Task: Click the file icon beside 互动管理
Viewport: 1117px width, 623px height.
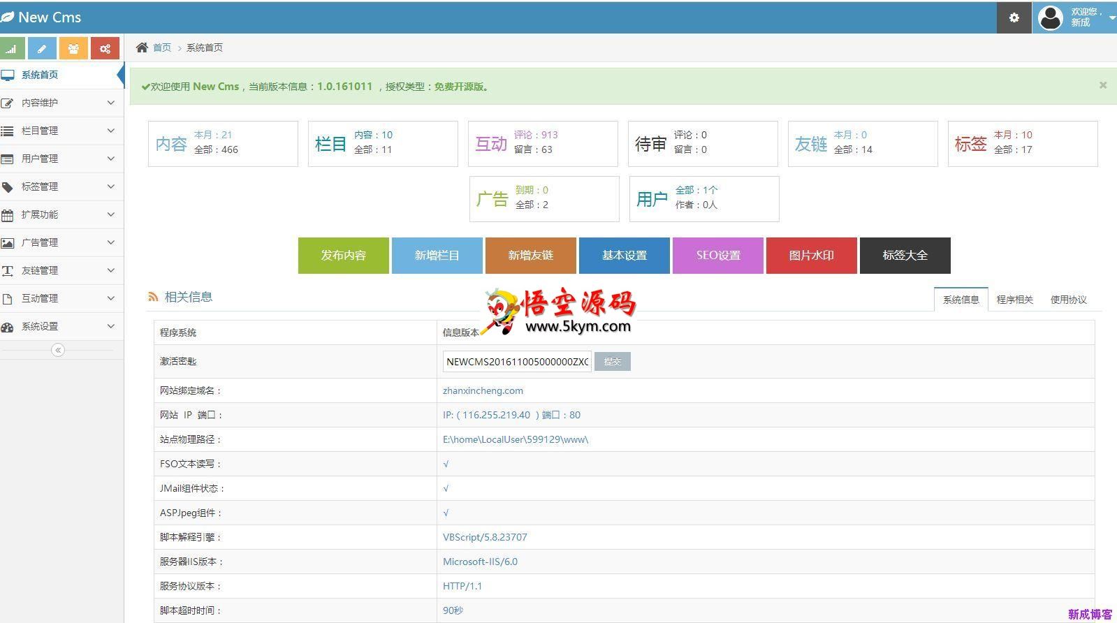Action: click(x=7, y=298)
